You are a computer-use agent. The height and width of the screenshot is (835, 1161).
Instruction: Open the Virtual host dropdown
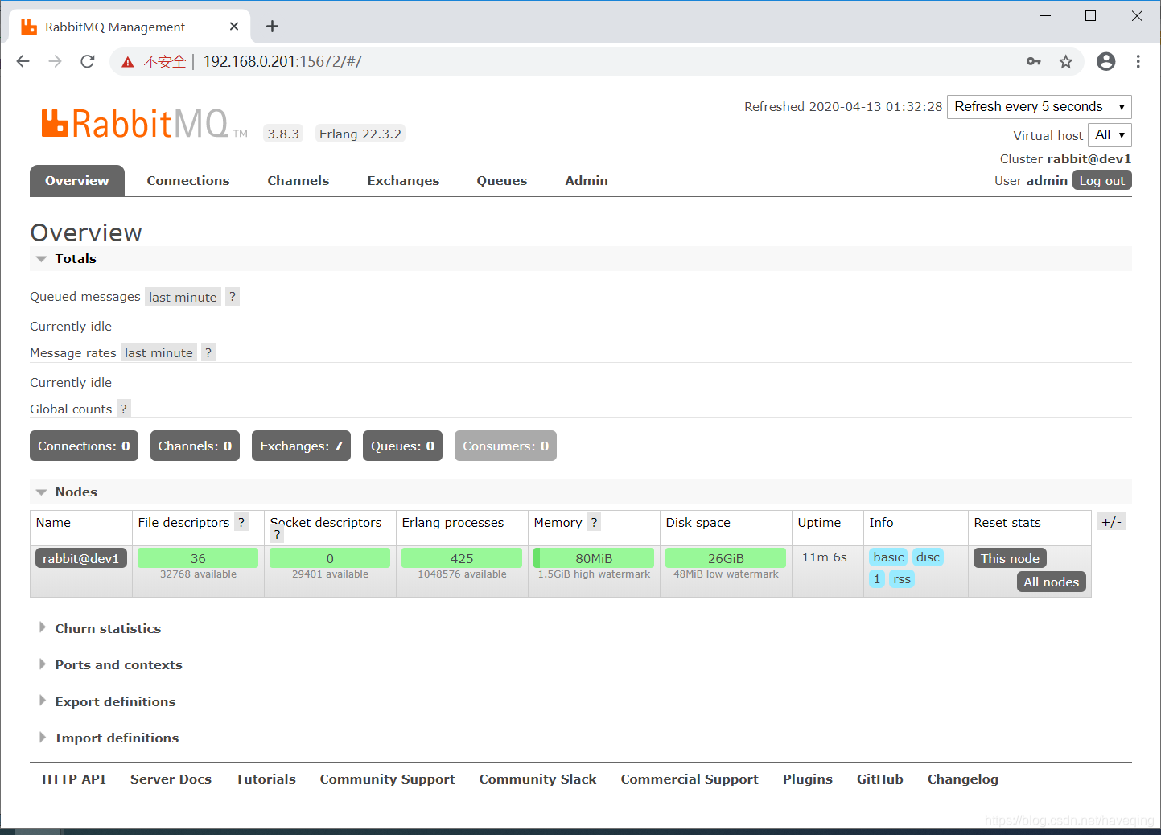click(x=1110, y=135)
